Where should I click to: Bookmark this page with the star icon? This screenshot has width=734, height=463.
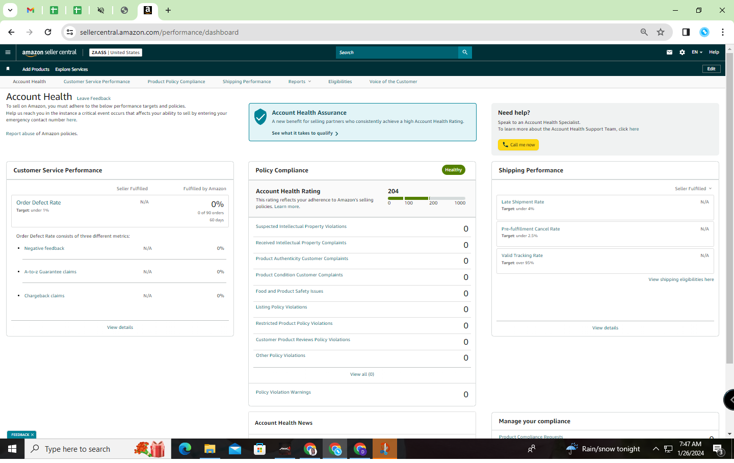[661, 32]
